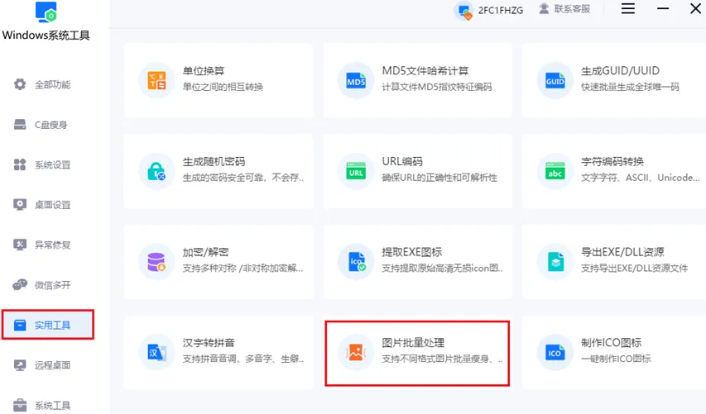Click the C盘瘦身 disk icon
The height and width of the screenshot is (414, 706).
point(20,125)
